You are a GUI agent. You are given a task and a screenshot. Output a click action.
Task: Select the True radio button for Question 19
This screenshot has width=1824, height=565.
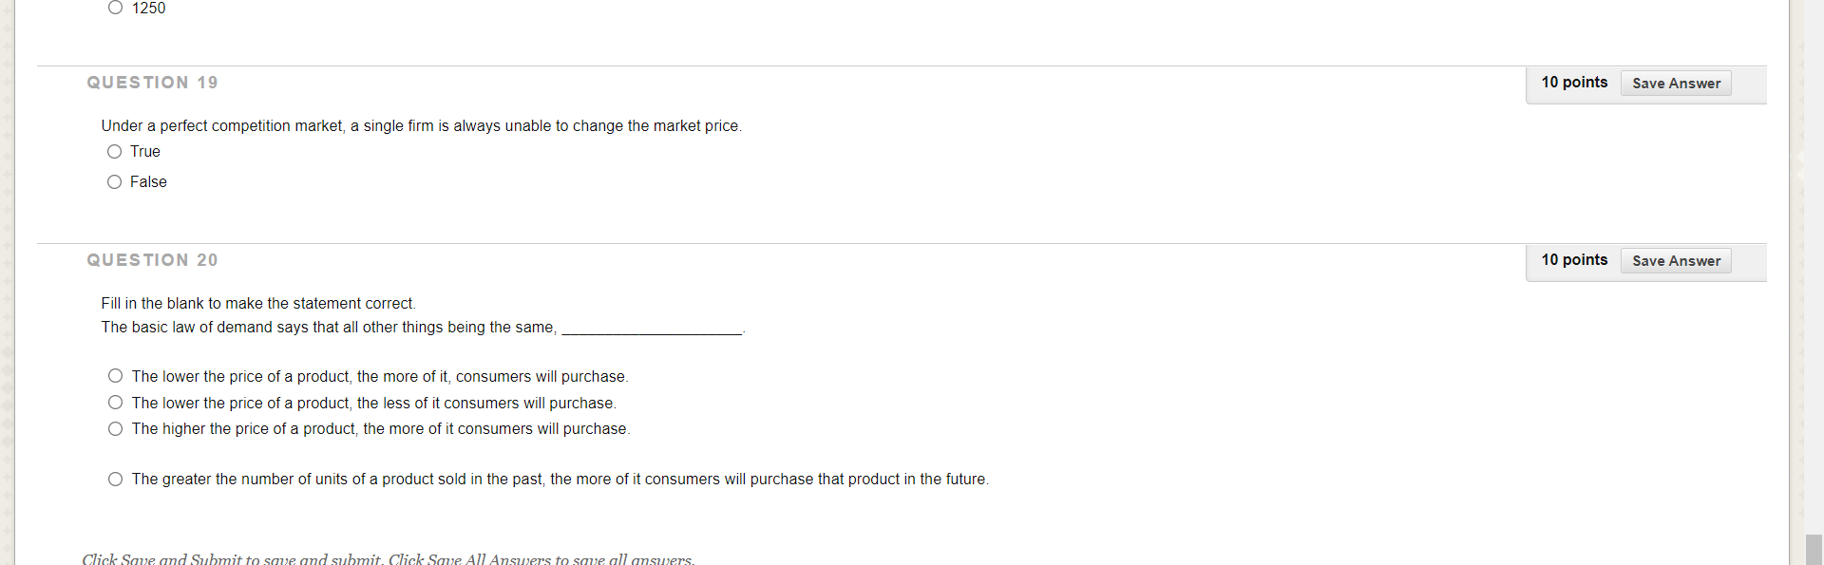tap(114, 152)
